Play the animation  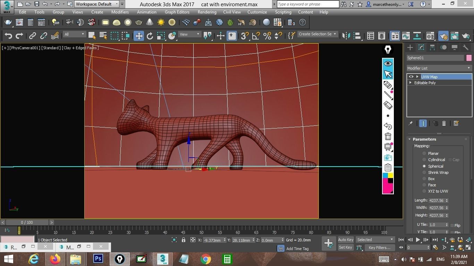click(x=418, y=240)
